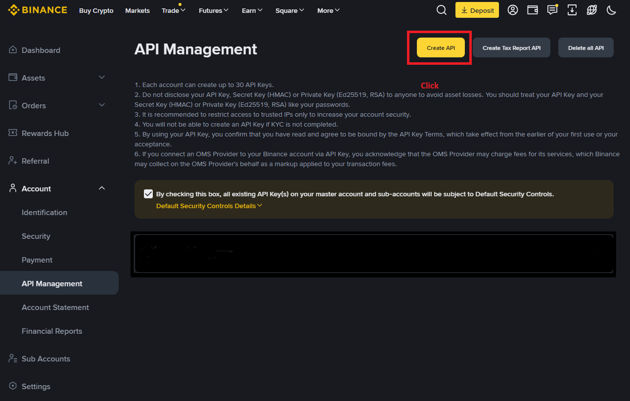
Task: Click the Referral sidebar icon
Action: click(x=13, y=161)
